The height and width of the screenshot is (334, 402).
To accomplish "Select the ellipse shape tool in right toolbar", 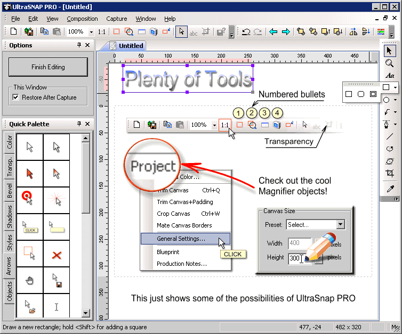I will [x=386, y=100].
